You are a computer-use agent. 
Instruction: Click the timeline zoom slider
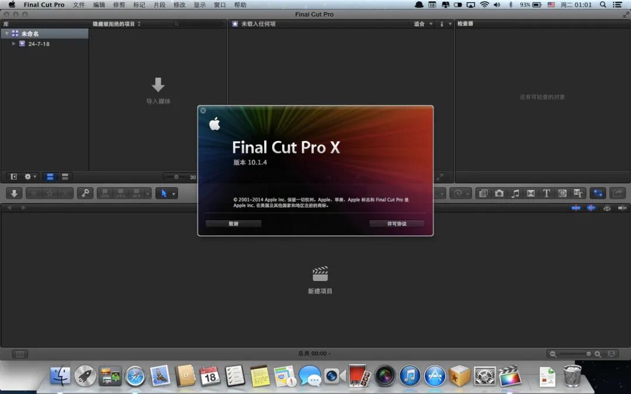click(x=575, y=354)
